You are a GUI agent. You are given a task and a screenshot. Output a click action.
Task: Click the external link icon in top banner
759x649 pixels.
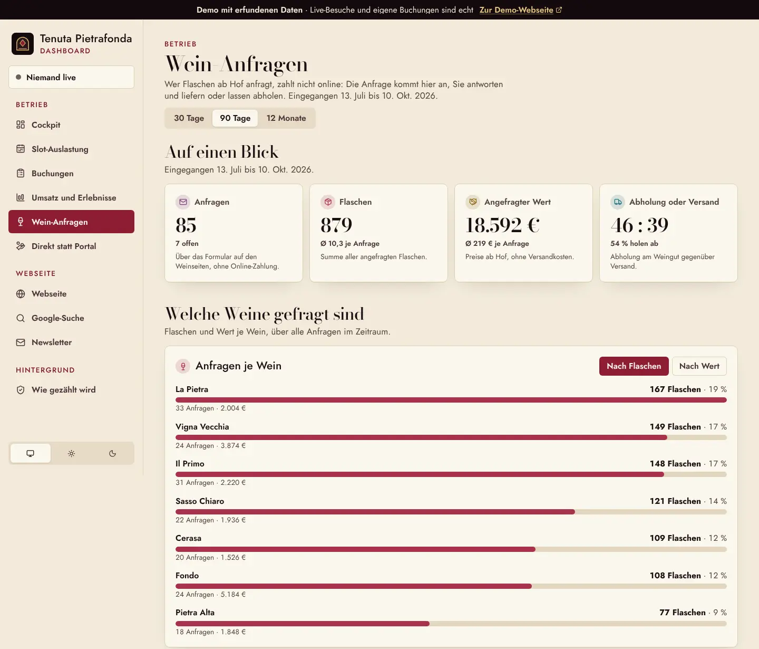tap(559, 9)
